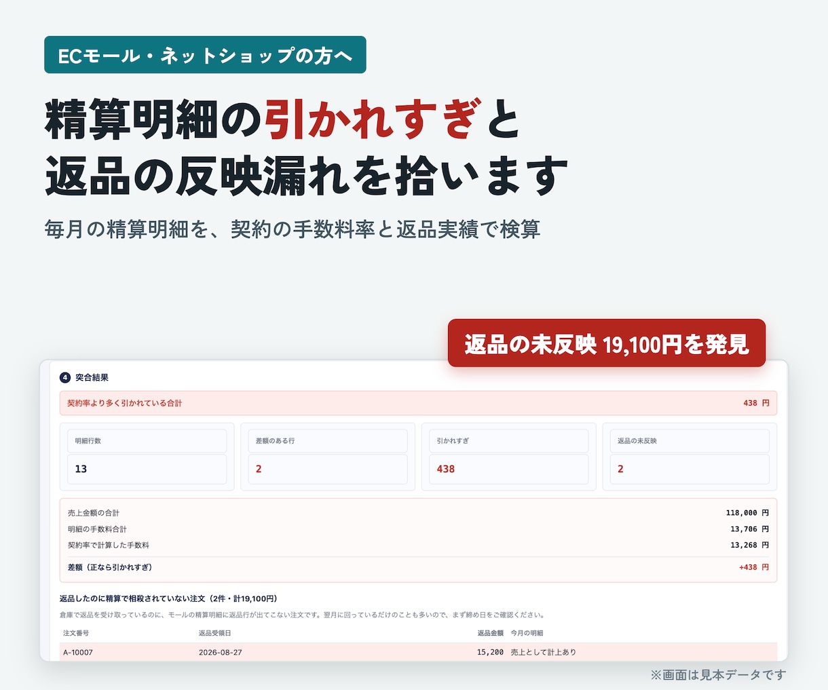Click the 毎月の精算明細を subtitle text
The width and height of the screenshot is (828, 690).
tap(293, 229)
